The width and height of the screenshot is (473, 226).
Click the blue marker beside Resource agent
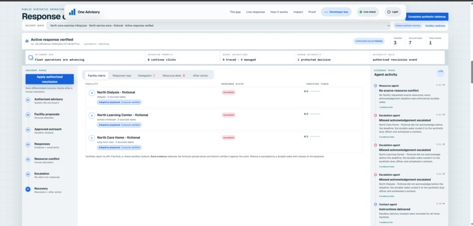(376, 85)
